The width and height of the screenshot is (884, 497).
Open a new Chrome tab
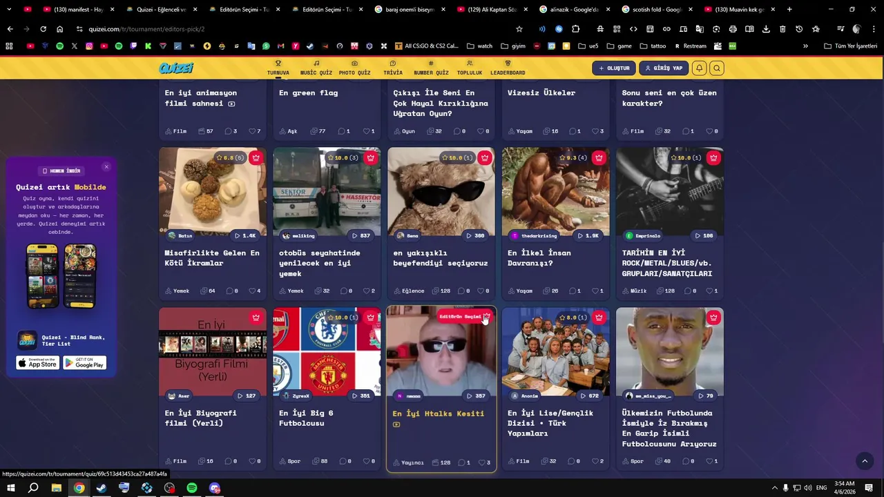[789, 10]
